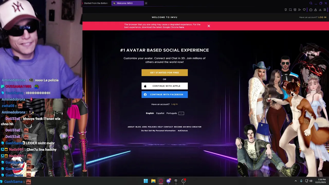Image resolution: width=329 pixels, height=185 pixels.
Task: Expand the more languages dropdown
Action: pyautogui.click(x=181, y=113)
